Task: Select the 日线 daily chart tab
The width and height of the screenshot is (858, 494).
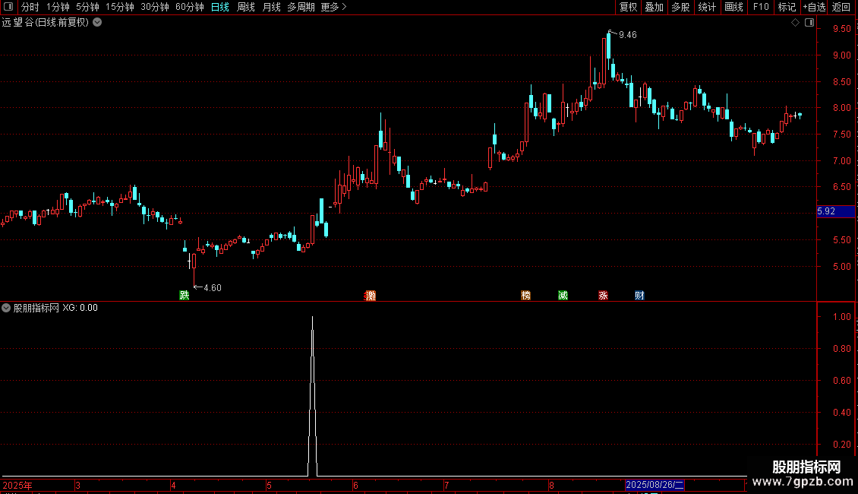Action: [x=220, y=7]
